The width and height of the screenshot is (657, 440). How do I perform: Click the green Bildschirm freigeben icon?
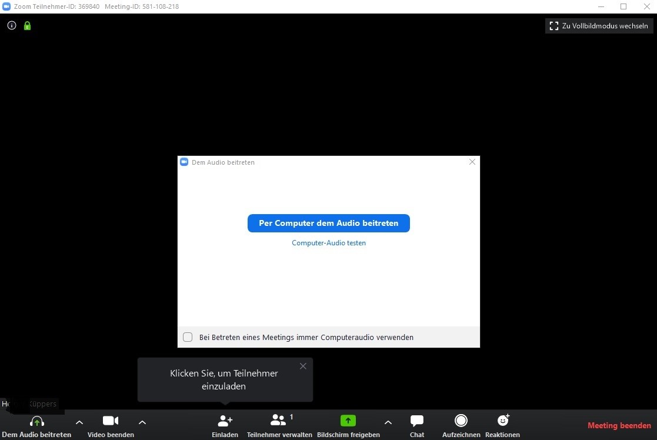348,421
